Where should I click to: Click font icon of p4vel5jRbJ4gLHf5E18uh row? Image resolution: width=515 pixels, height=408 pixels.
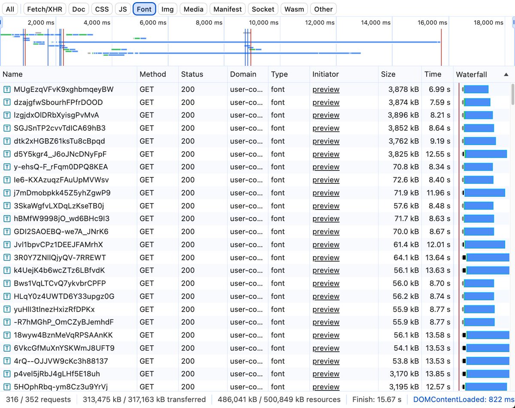(x=7, y=374)
